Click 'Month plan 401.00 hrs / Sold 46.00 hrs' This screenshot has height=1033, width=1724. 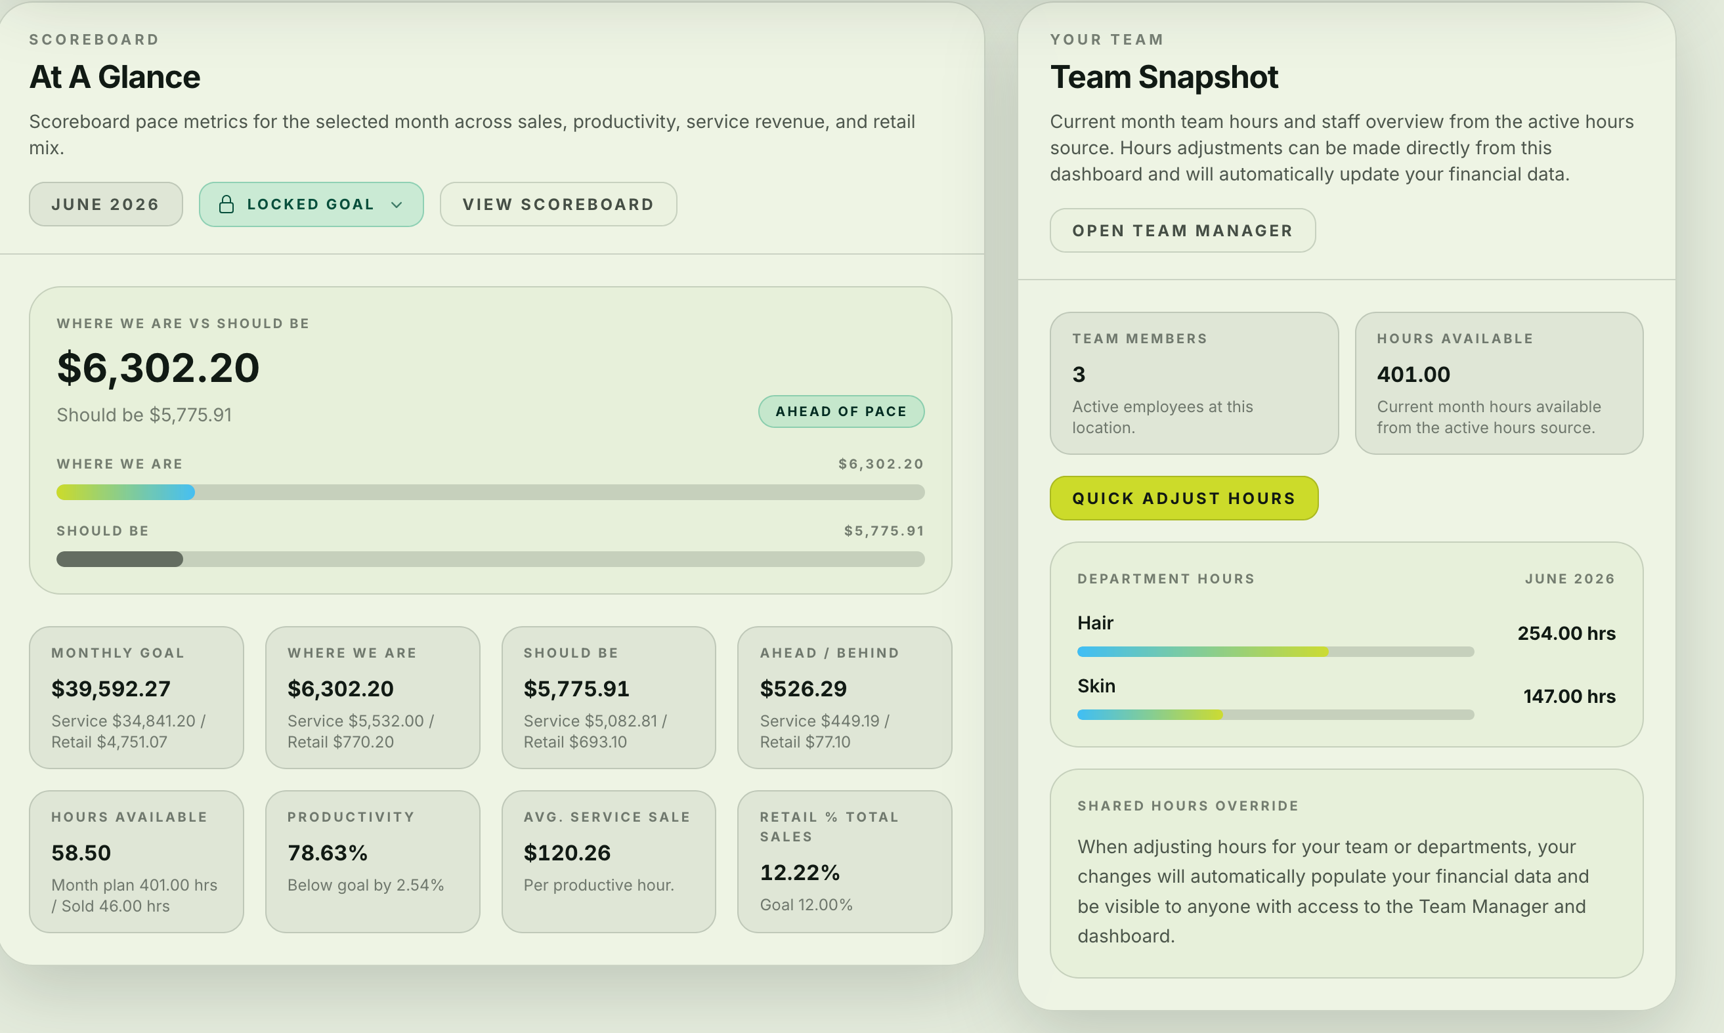[x=135, y=895]
